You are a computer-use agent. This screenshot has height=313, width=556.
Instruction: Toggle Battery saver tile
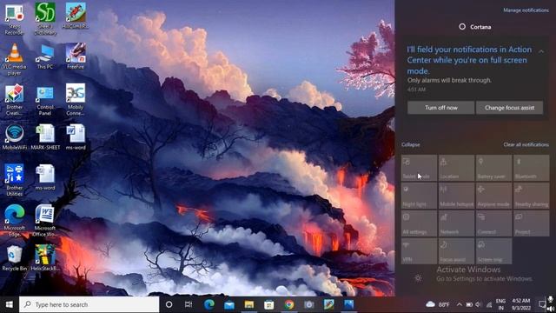(493, 168)
